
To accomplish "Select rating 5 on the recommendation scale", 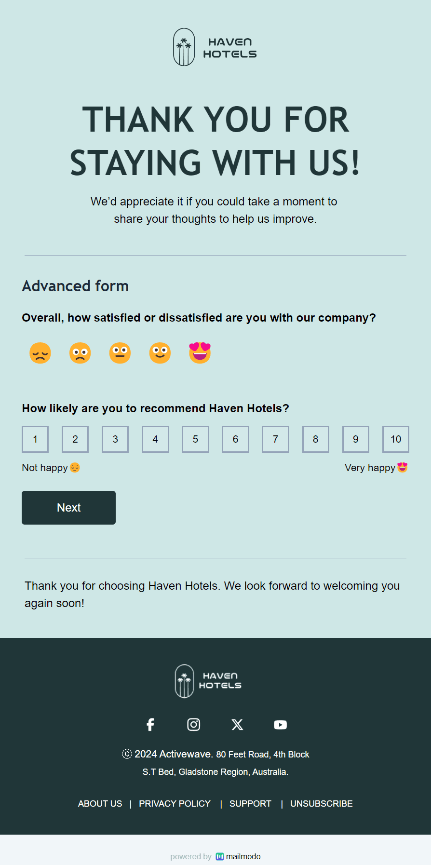I will tap(195, 439).
